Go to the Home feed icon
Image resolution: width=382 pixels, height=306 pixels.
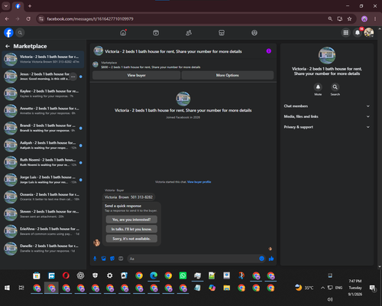point(123,33)
